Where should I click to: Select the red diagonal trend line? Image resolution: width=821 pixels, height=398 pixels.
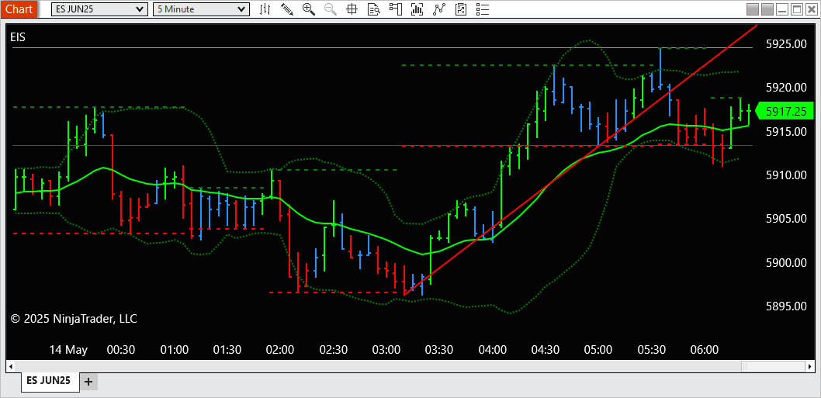tap(581, 160)
